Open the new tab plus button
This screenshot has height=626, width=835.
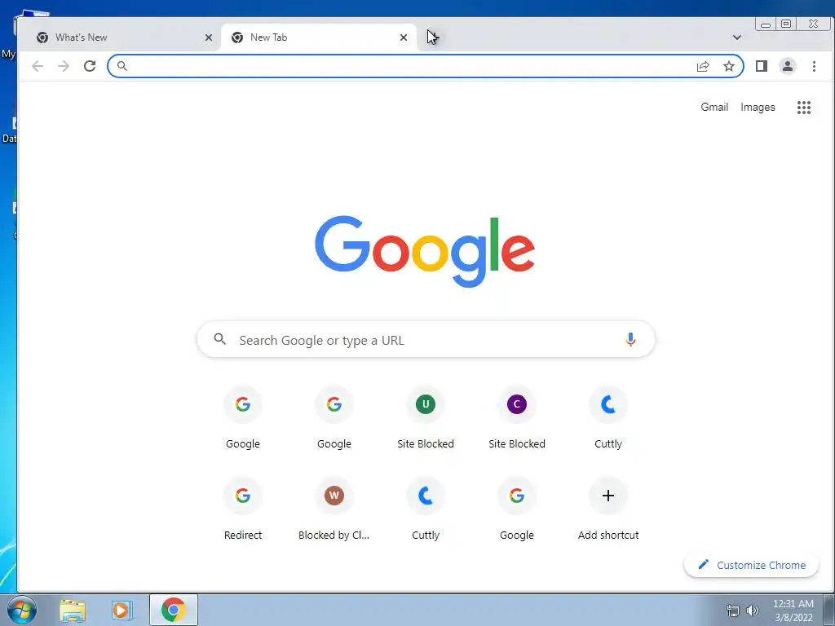click(x=433, y=37)
